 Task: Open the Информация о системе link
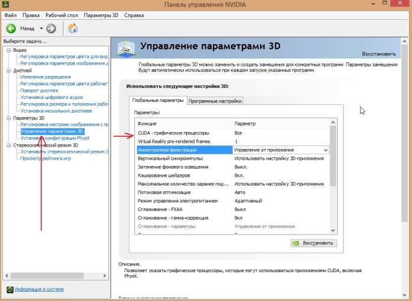[x=39, y=289]
